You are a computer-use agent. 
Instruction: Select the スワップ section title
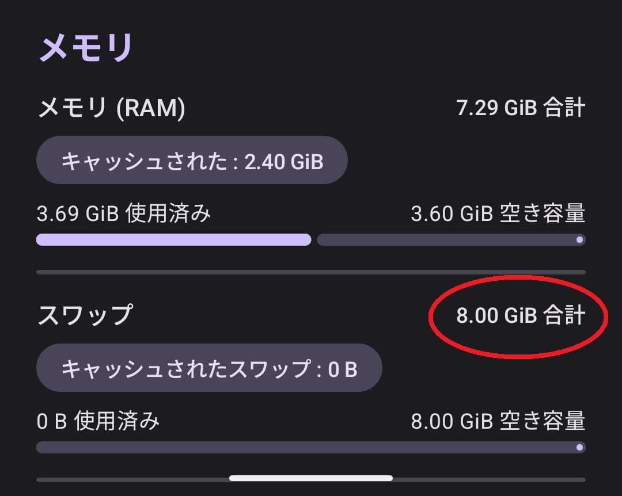click(86, 315)
